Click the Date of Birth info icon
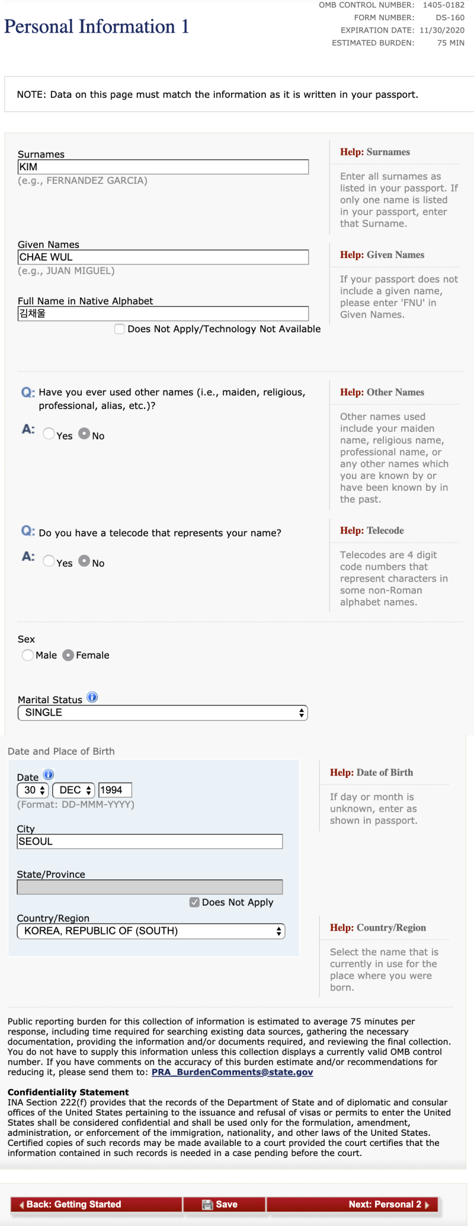Viewport: 474px width, 1226px height. (x=49, y=774)
